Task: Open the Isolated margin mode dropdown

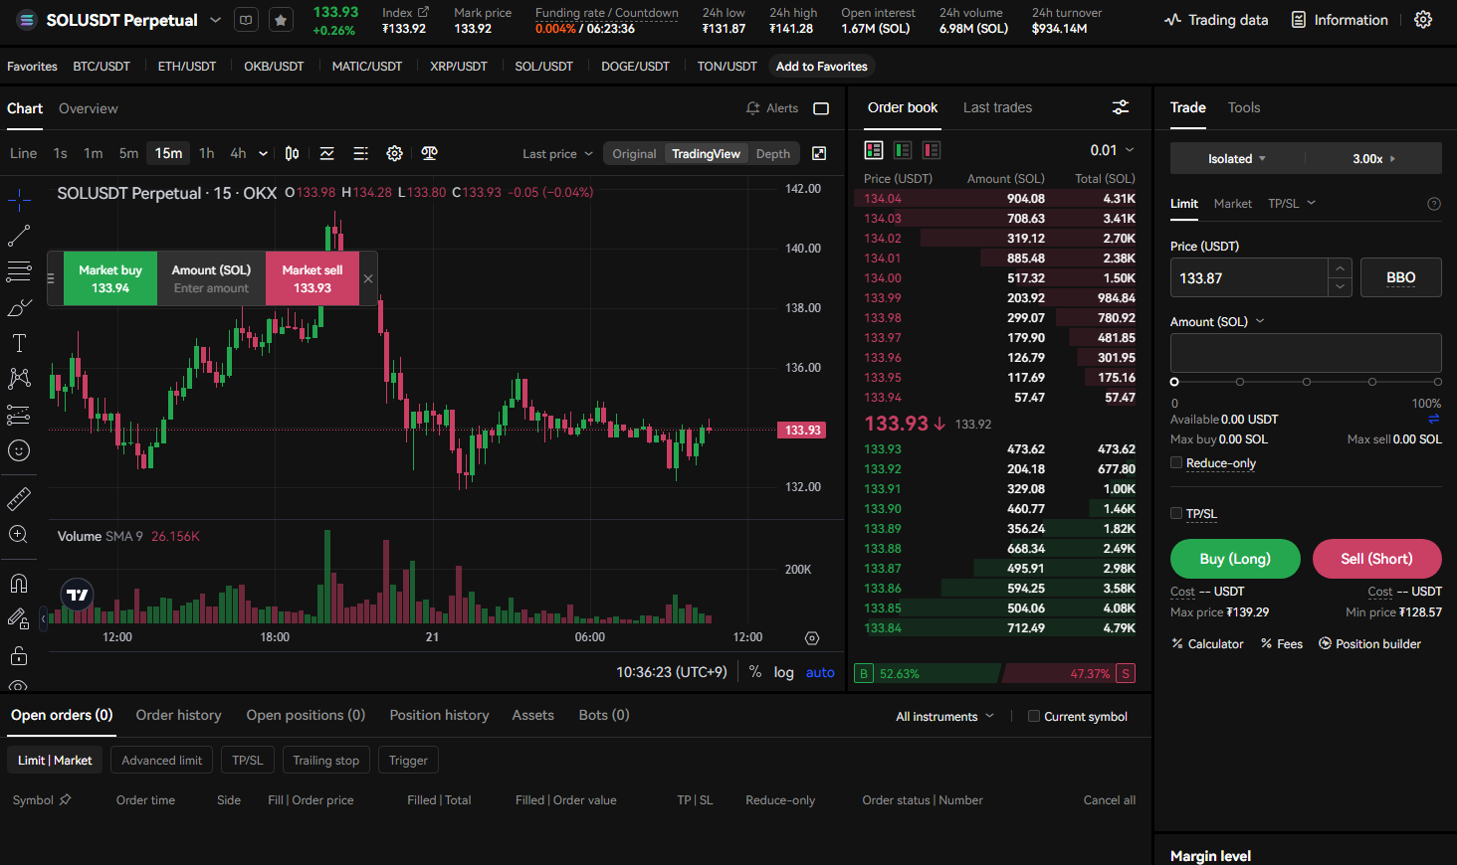Action: point(1237,158)
